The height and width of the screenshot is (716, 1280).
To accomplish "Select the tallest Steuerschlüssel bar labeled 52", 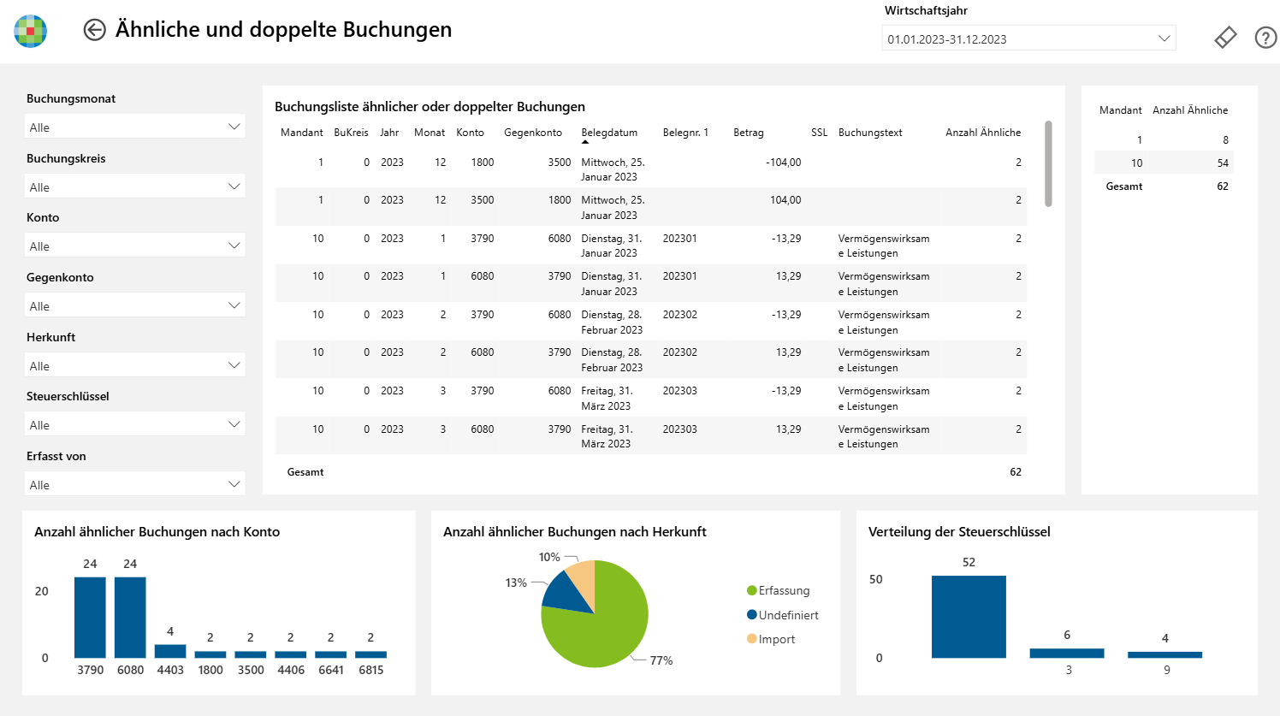I will 969,617.
